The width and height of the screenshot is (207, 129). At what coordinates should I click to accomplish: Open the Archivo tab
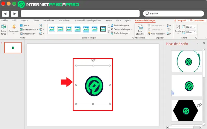pyautogui.click(x=5, y=20)
